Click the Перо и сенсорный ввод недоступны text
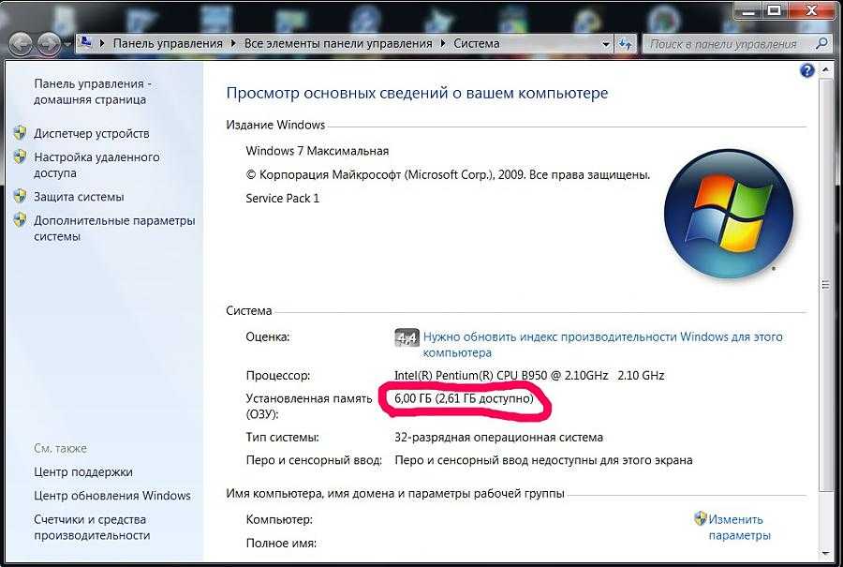Image resolution: width=843 pixels, height=567 pixels. pyautogui.click(x=543, y=461)
